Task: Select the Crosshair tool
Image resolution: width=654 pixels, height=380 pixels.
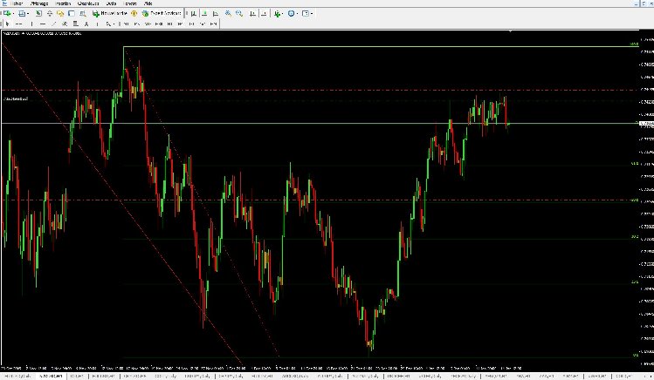Action: (x=18, y=24)
